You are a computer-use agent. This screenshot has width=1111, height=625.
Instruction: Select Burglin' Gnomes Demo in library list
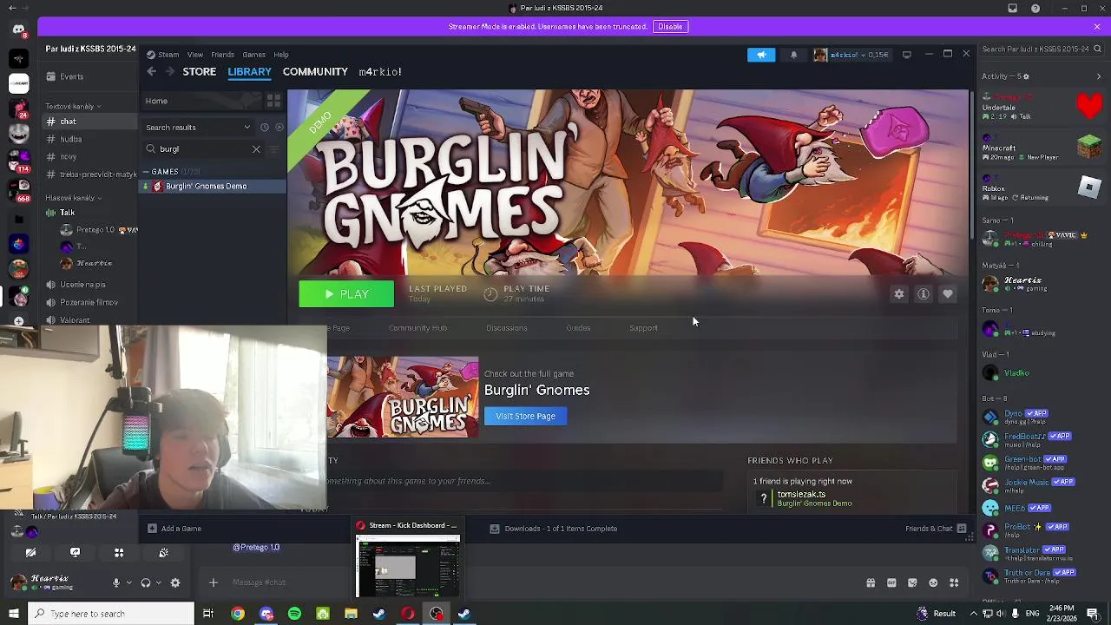(x=214, y=187)
